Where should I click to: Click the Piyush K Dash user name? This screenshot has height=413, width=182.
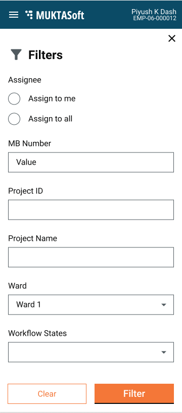pos(154,12)
